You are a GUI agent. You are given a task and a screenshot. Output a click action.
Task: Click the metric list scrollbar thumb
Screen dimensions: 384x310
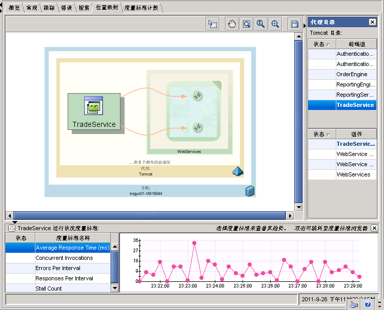click(x=115, y=267)
